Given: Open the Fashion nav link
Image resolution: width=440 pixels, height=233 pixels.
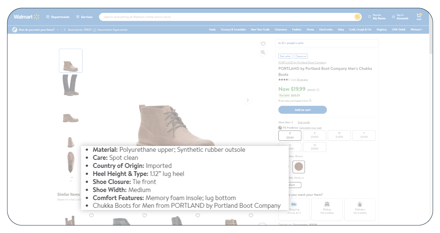Looking at the screenshot, I should click(297, 30).
